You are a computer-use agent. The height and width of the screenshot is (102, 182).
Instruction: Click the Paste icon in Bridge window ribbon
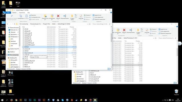26,16
